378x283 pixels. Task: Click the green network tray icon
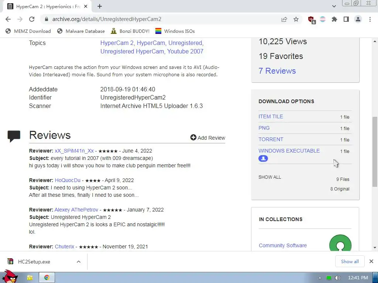click(329, 278)
